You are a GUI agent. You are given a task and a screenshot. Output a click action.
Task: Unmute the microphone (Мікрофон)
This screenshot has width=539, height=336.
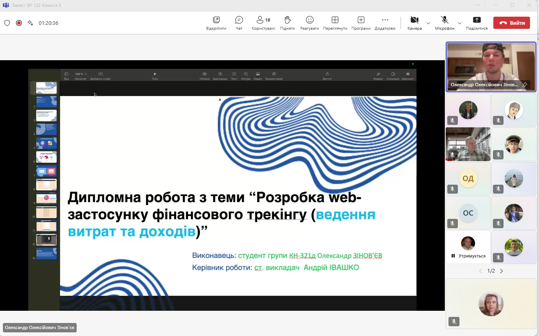[x=444, y=23]
